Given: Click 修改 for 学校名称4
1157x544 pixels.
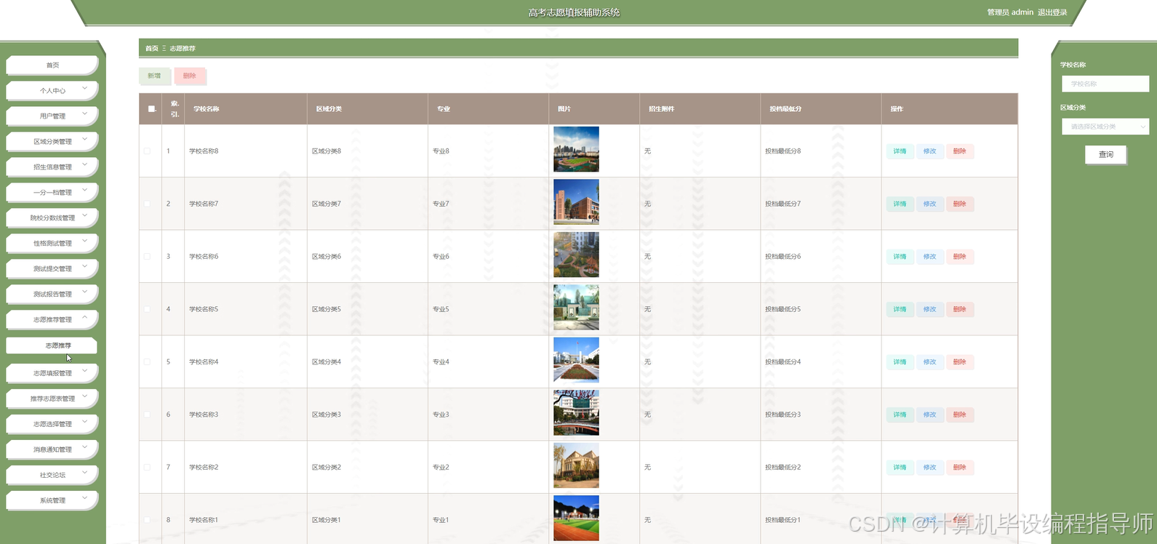Looking at the screenshot, I should point(929,361).
